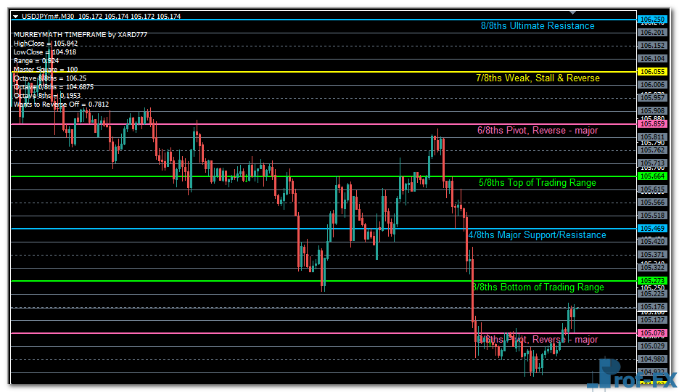This screenshot has height=392, width=679.
Task: Click the current price 105.176 axis marker
Action: [x=651, y=307]
